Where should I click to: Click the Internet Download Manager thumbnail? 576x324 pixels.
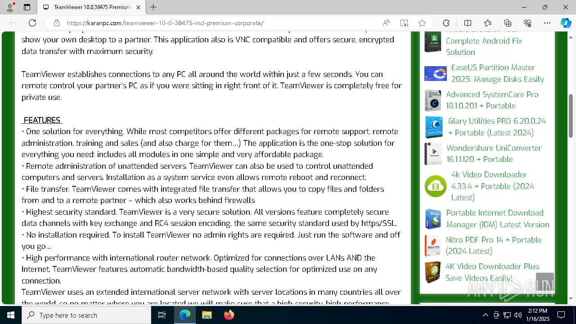point(433,219)
